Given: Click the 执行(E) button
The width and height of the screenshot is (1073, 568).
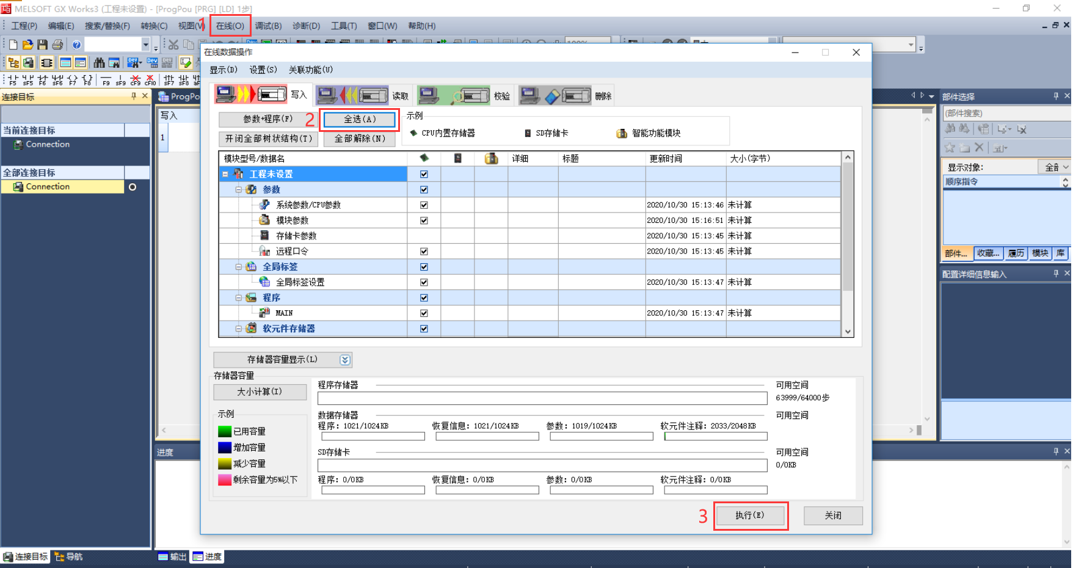Looking at the screenshot, I should pyautogui.click(x=751, y=515).
